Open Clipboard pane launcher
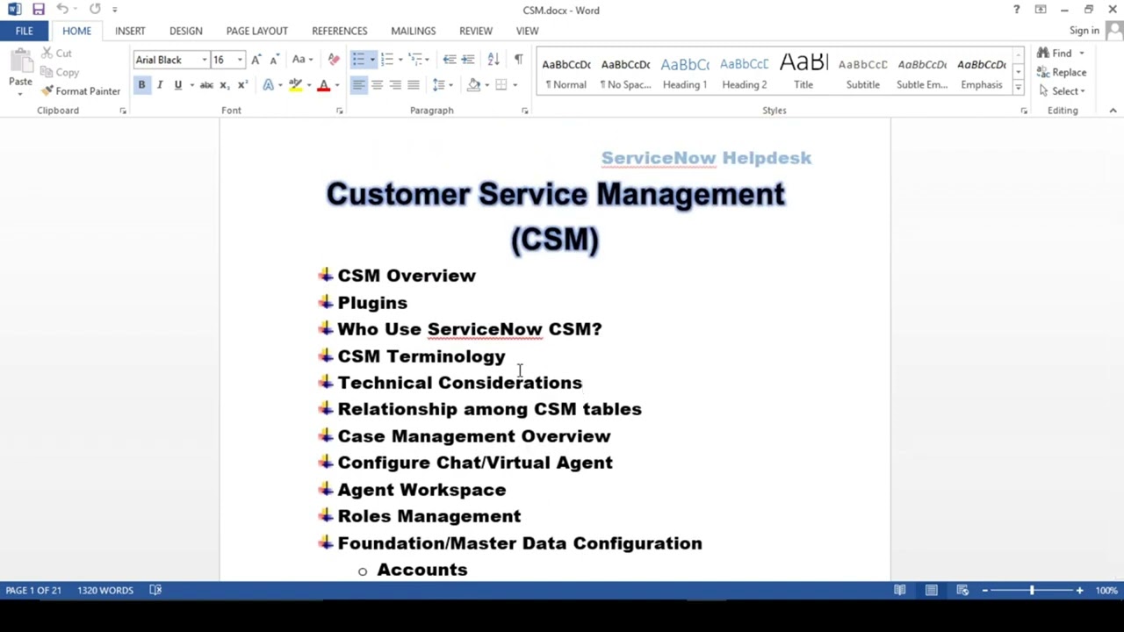Screen dimensions: 1124x632 coord(122,111)
